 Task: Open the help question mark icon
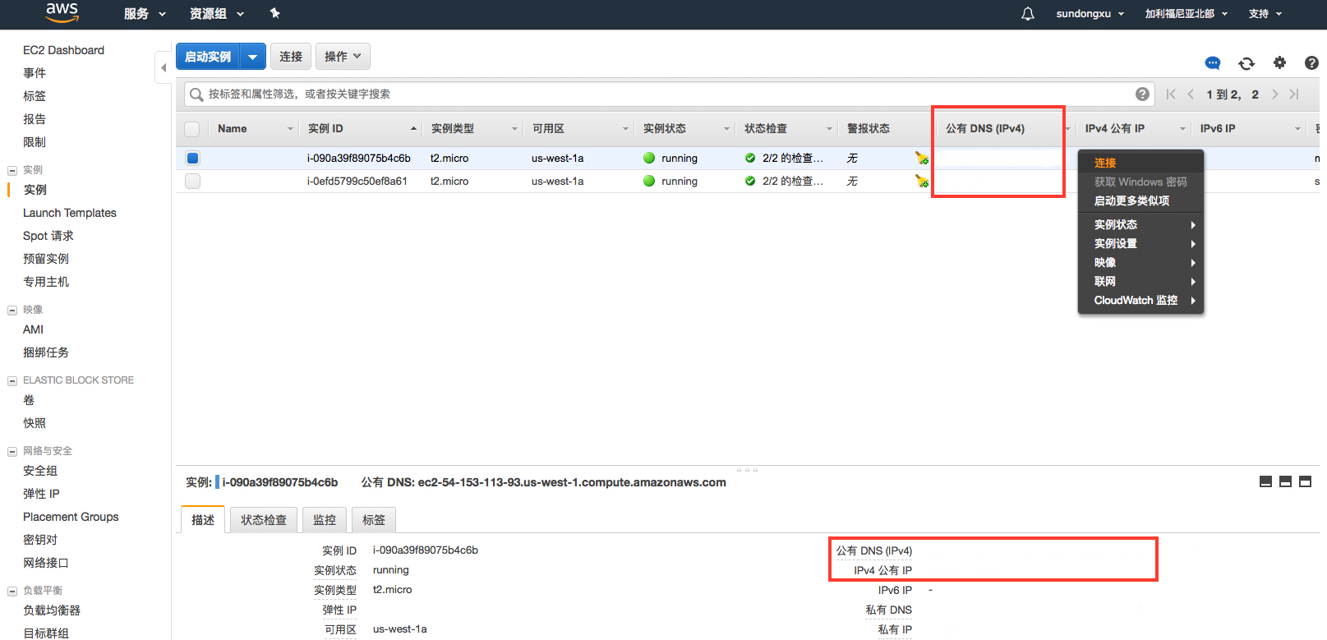1311,62
